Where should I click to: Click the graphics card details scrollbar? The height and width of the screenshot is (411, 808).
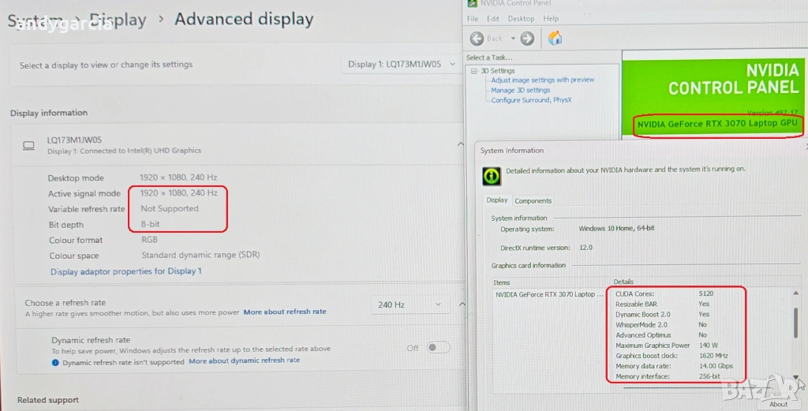point(795,323)
